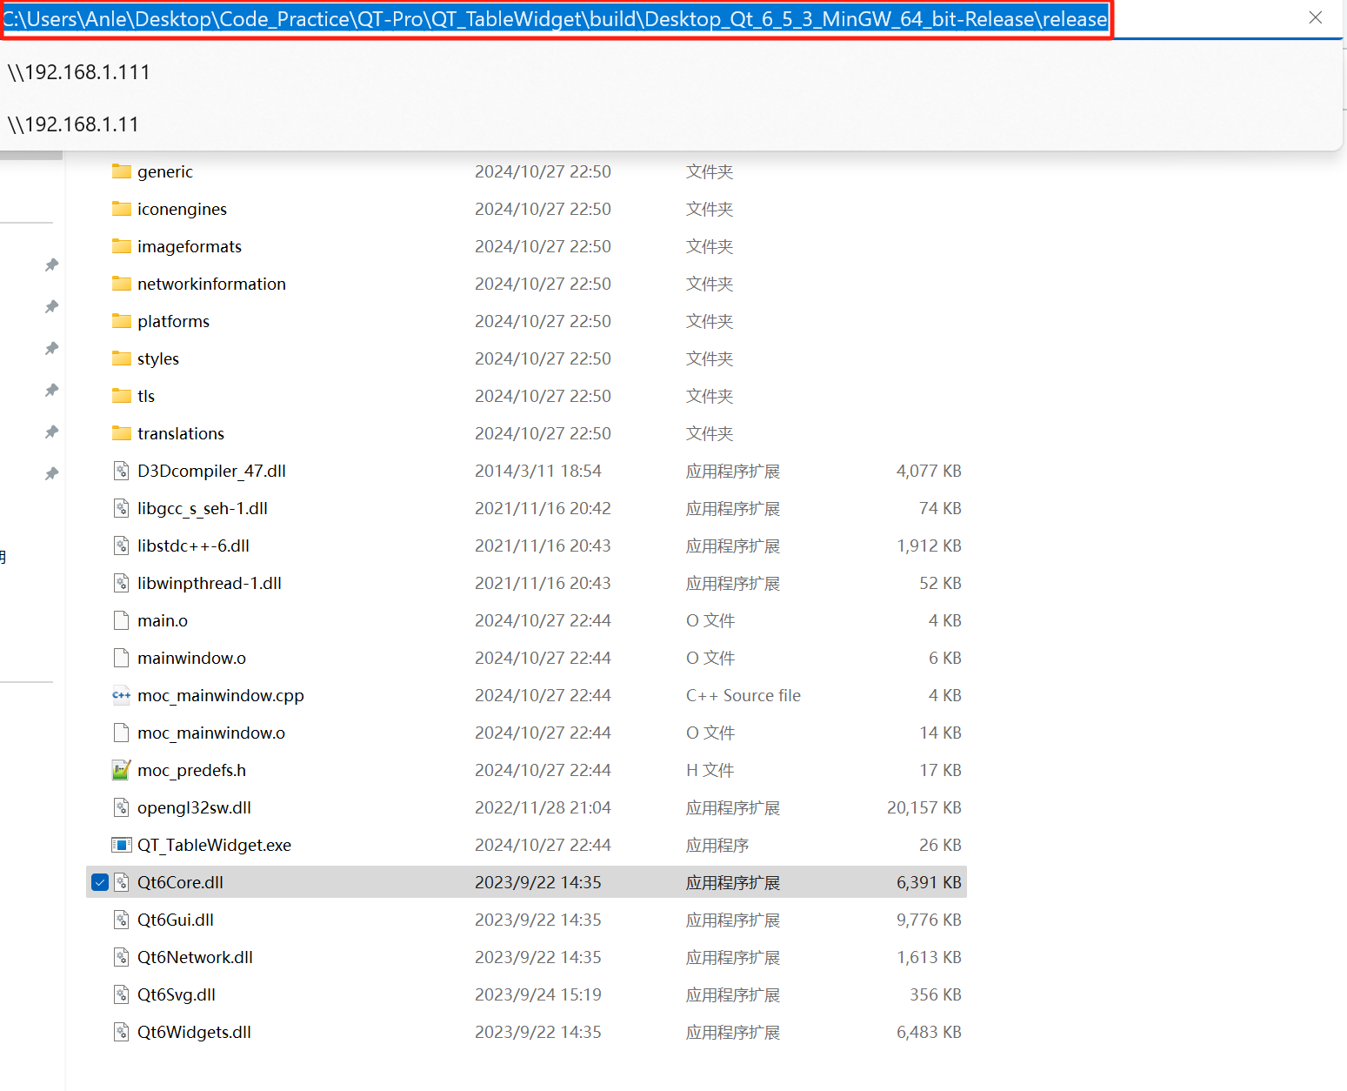The width and height of the screenshot is (1347, 1091).
Task: Select the libgcc_s_seh-1.dll file name
Action: [203, 508]
